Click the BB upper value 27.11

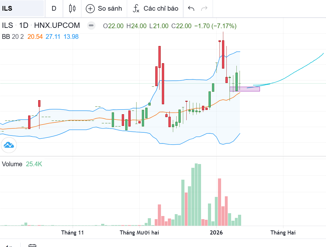click(53, 37)
